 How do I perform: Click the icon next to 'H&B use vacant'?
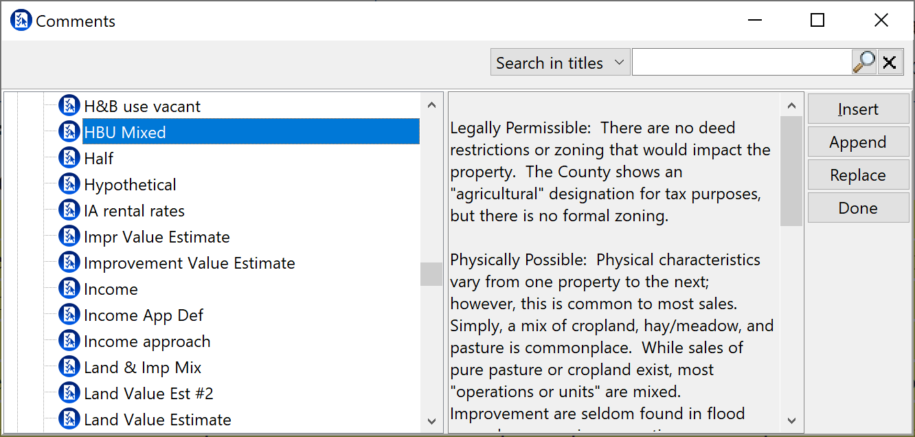tap(69, 106)
